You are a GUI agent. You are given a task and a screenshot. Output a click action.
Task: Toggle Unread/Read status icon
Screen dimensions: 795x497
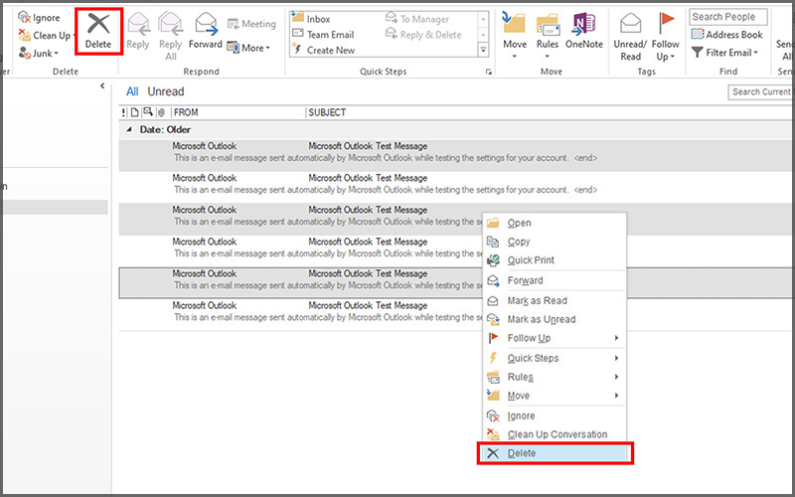(630, 24)
